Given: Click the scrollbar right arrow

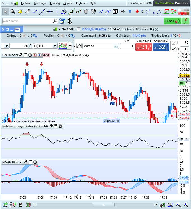Looking at the screenshot, I should point(156,205).
